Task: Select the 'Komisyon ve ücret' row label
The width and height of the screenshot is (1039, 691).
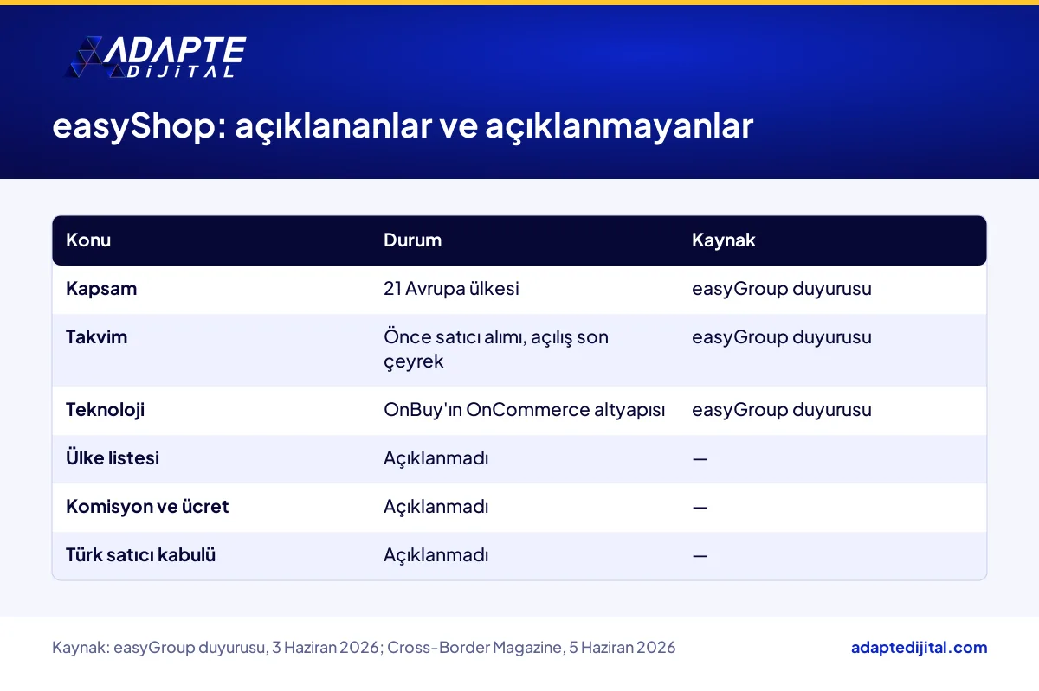Action: click(147, 507)
